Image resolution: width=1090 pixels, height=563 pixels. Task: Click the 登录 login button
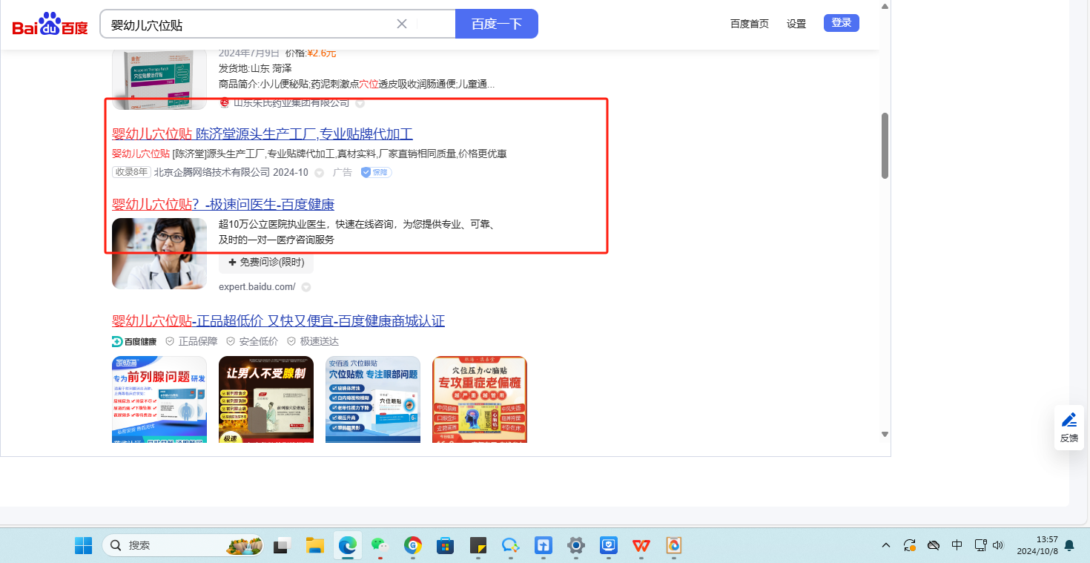click(x=841, y=23)
